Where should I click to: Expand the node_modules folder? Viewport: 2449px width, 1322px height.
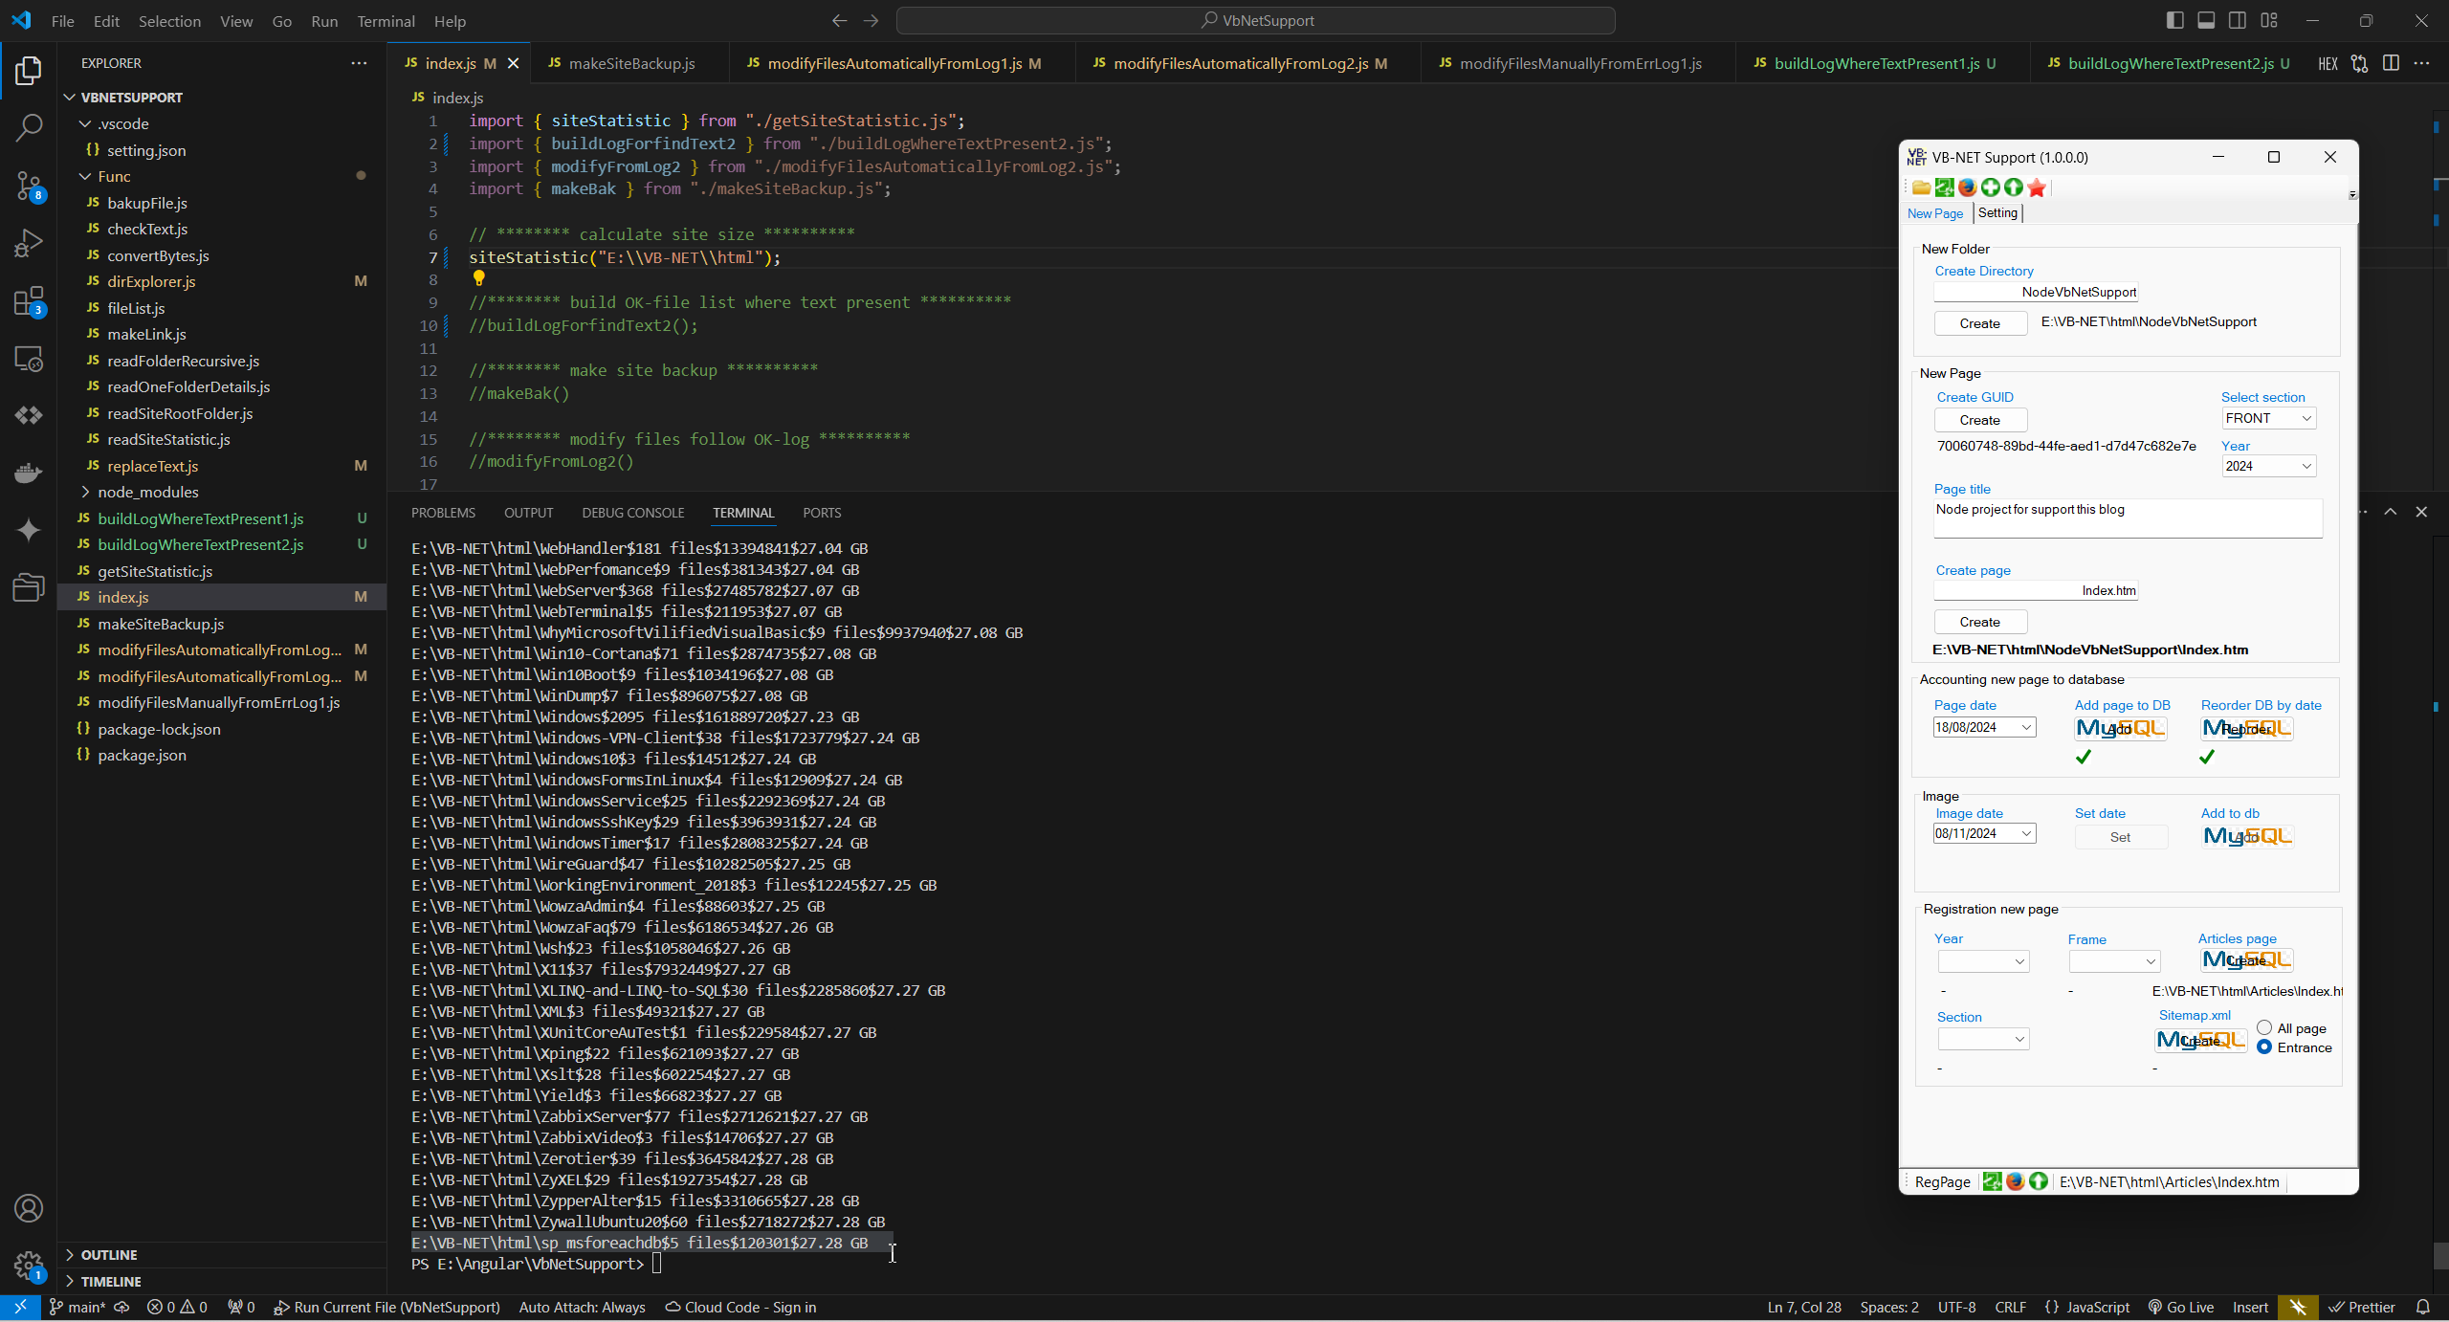point(147,492)
